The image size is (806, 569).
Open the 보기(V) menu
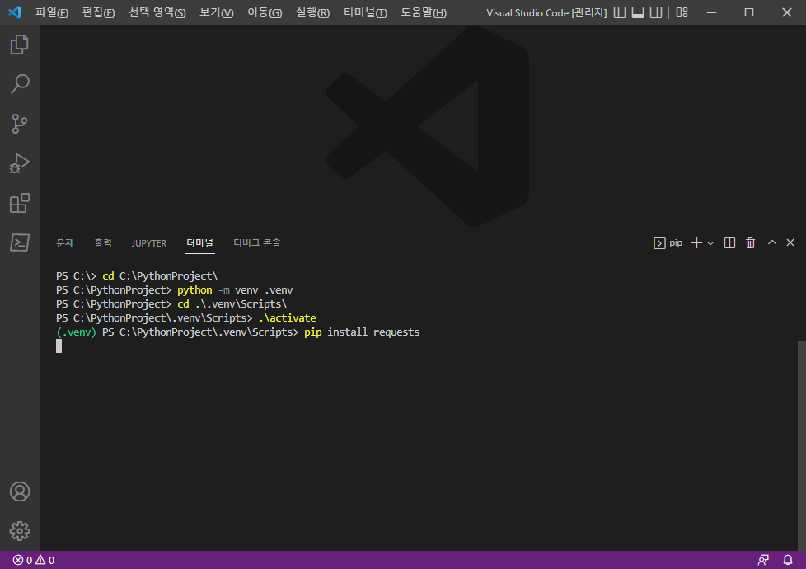217,12
